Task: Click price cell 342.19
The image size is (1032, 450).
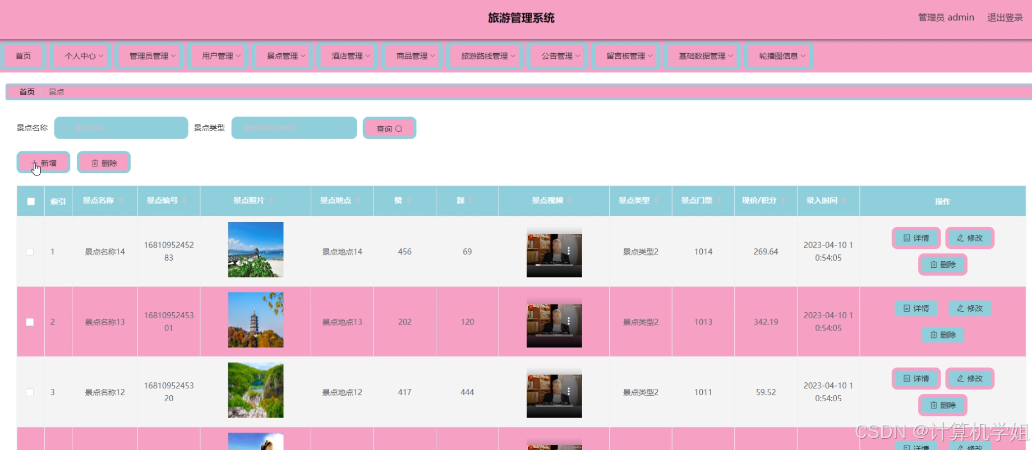Action: tap(766, 322)
